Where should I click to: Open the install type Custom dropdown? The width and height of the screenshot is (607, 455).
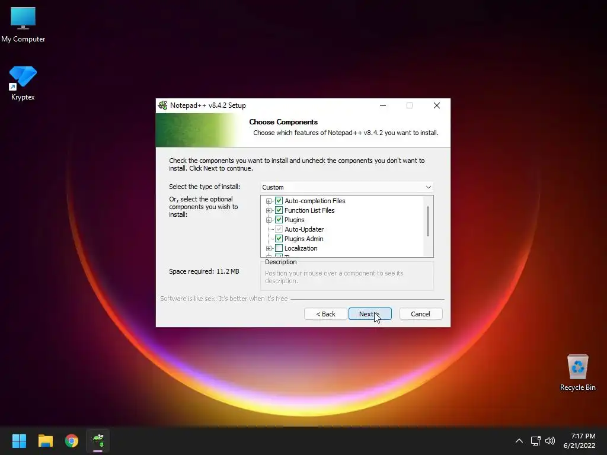tap(346, 187)
